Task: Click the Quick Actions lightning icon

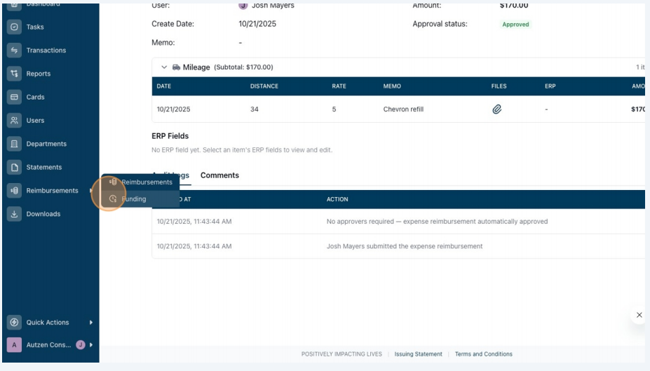Action: 14,323
